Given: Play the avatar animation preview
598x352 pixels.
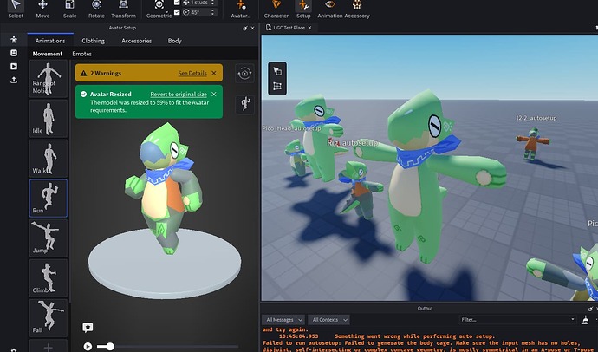Looking at the screenshot, I should 88,346.
